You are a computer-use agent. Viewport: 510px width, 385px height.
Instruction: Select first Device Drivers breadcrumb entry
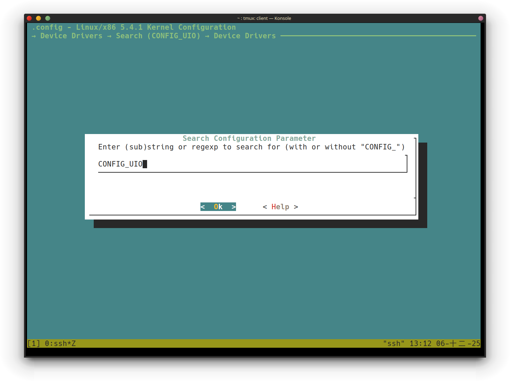pos(71,36)
